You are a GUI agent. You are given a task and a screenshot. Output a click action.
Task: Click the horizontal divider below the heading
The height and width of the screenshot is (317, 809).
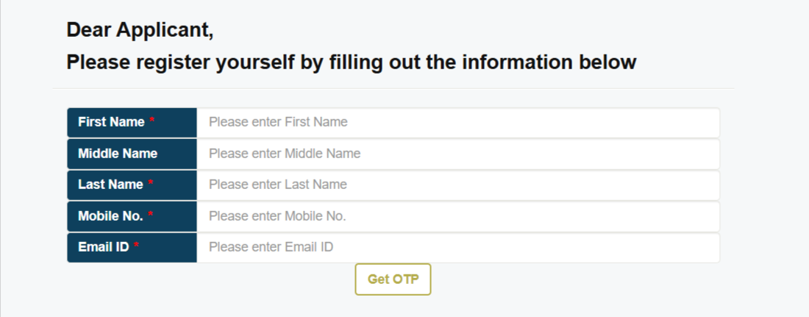(393, 88)
